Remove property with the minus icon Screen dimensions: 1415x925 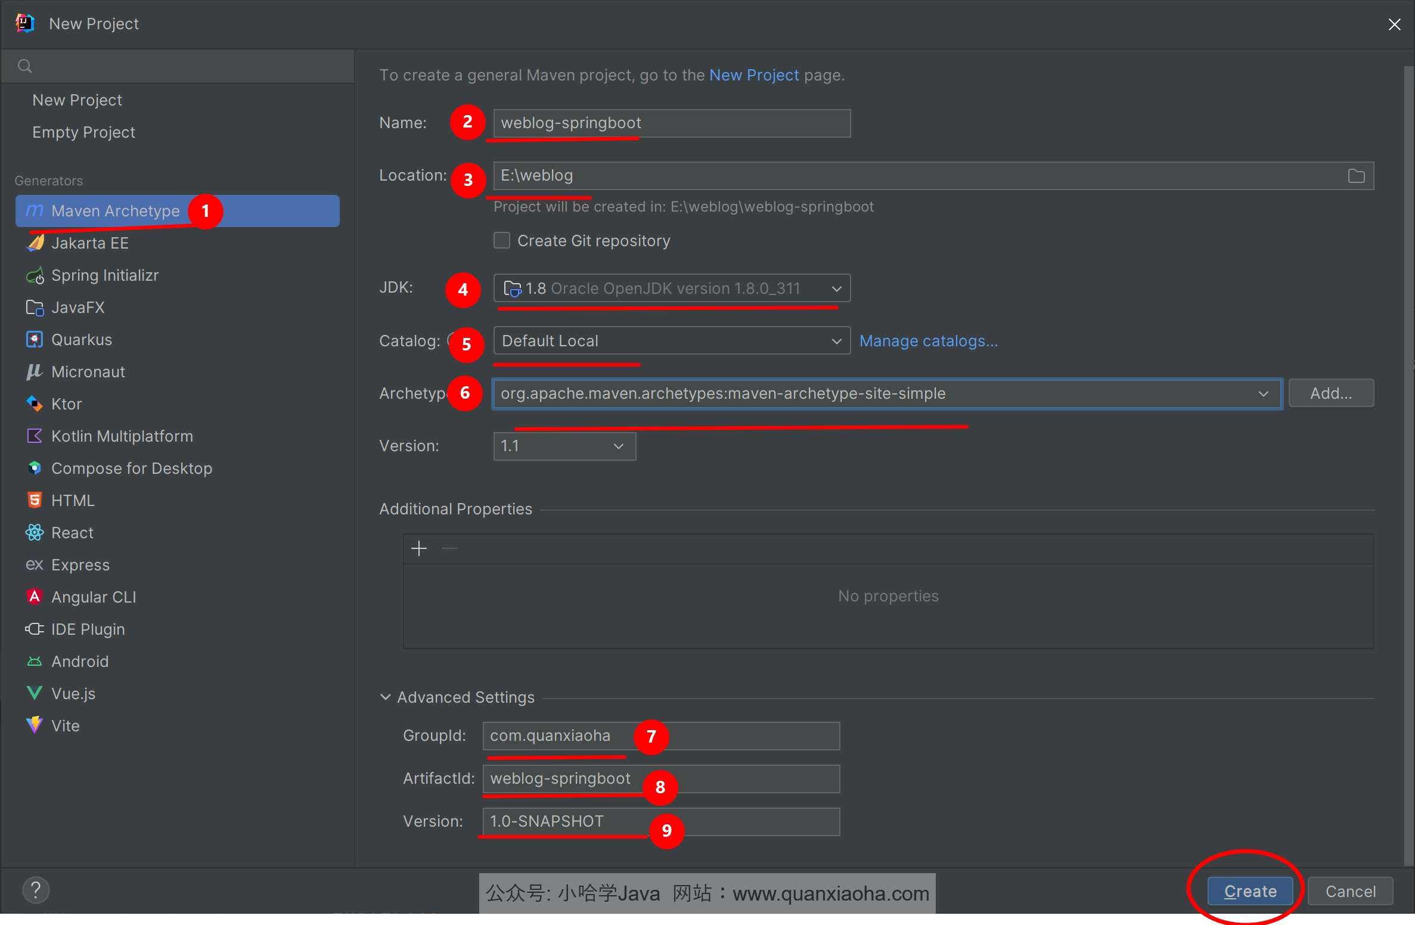(450, 548)
